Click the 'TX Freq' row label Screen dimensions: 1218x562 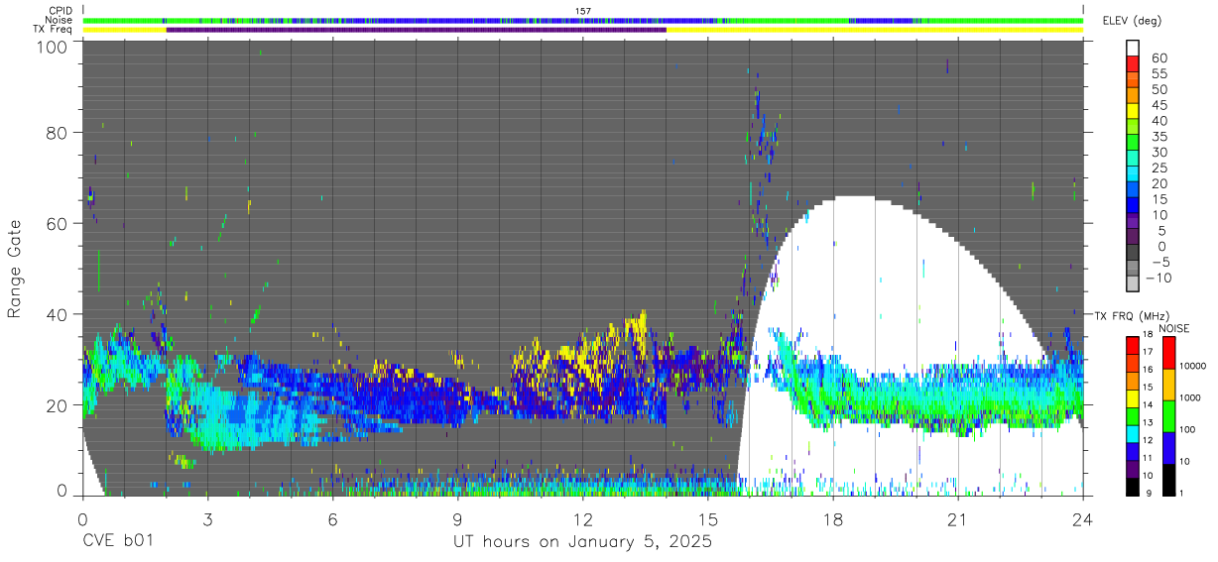[55, 30]
